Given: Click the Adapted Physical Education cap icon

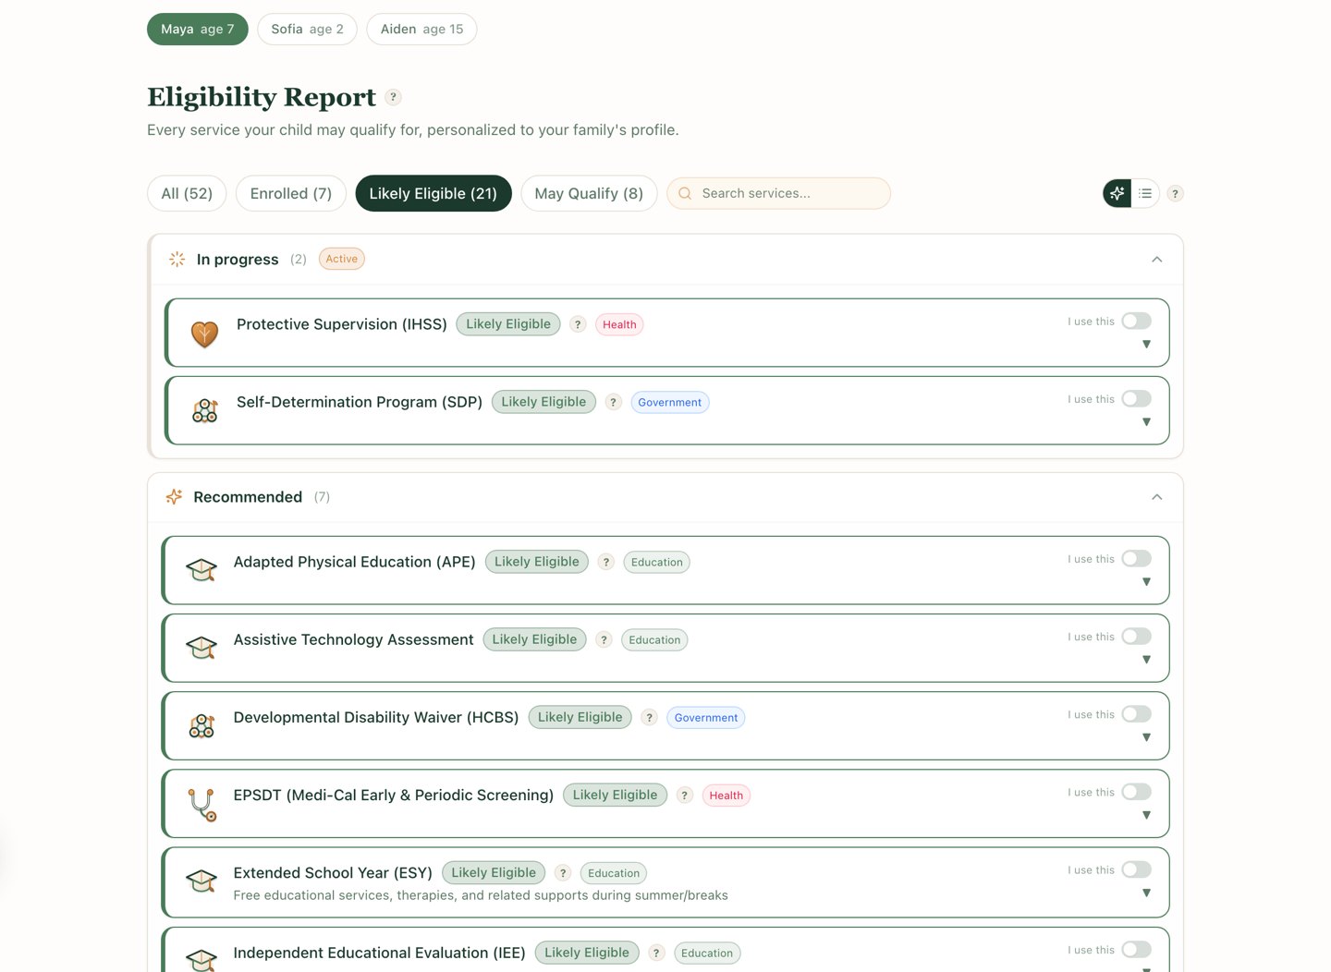Looking at the screenshot, I should pyautogui.click(x=201, y=570).
